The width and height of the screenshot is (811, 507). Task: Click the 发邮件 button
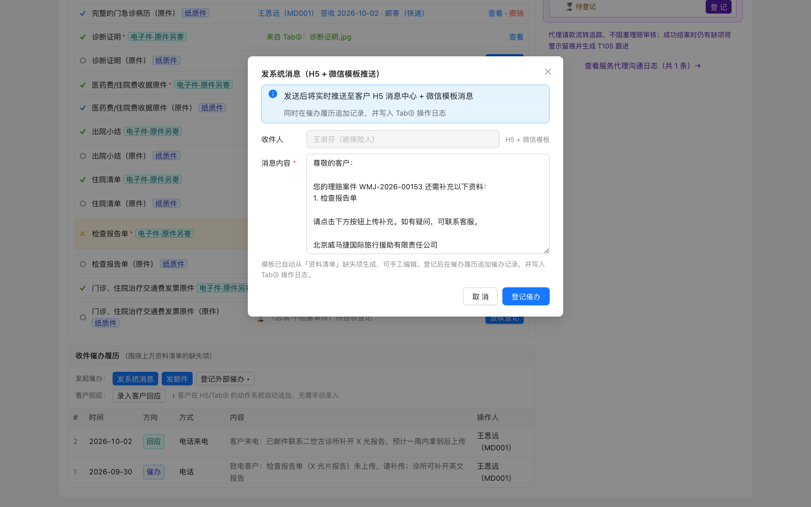pos(177,379)
